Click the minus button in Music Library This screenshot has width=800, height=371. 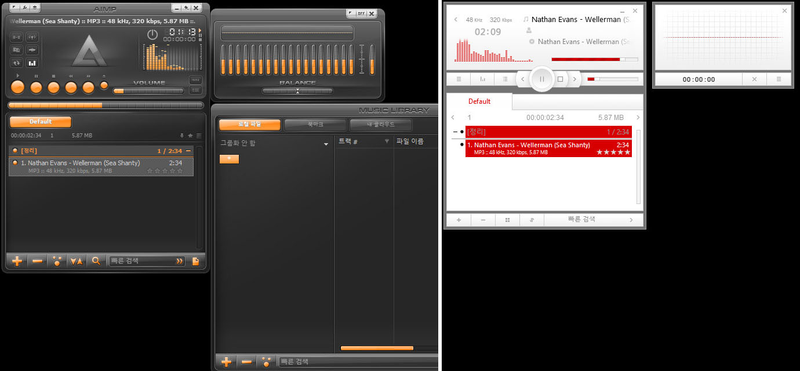pyautogui.click(x=246, y=362)
